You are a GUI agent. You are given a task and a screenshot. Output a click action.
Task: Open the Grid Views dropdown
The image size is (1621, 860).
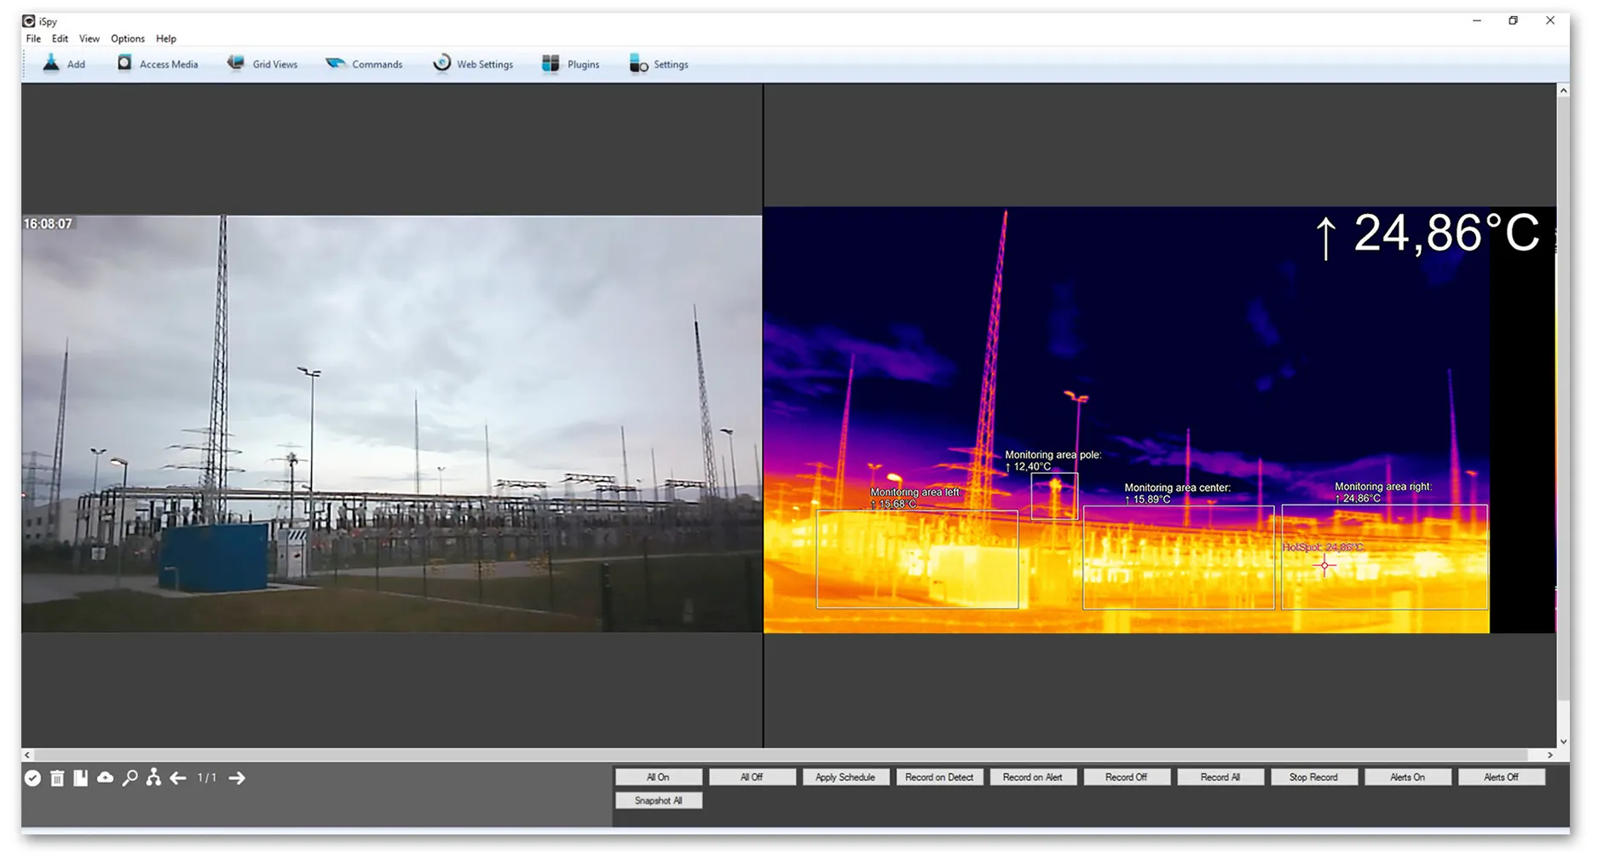[x=262, y=64]
